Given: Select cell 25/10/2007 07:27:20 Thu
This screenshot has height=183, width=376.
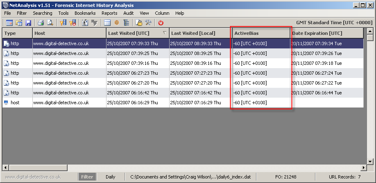Looking at the screenshot, I should pos(201,83).
